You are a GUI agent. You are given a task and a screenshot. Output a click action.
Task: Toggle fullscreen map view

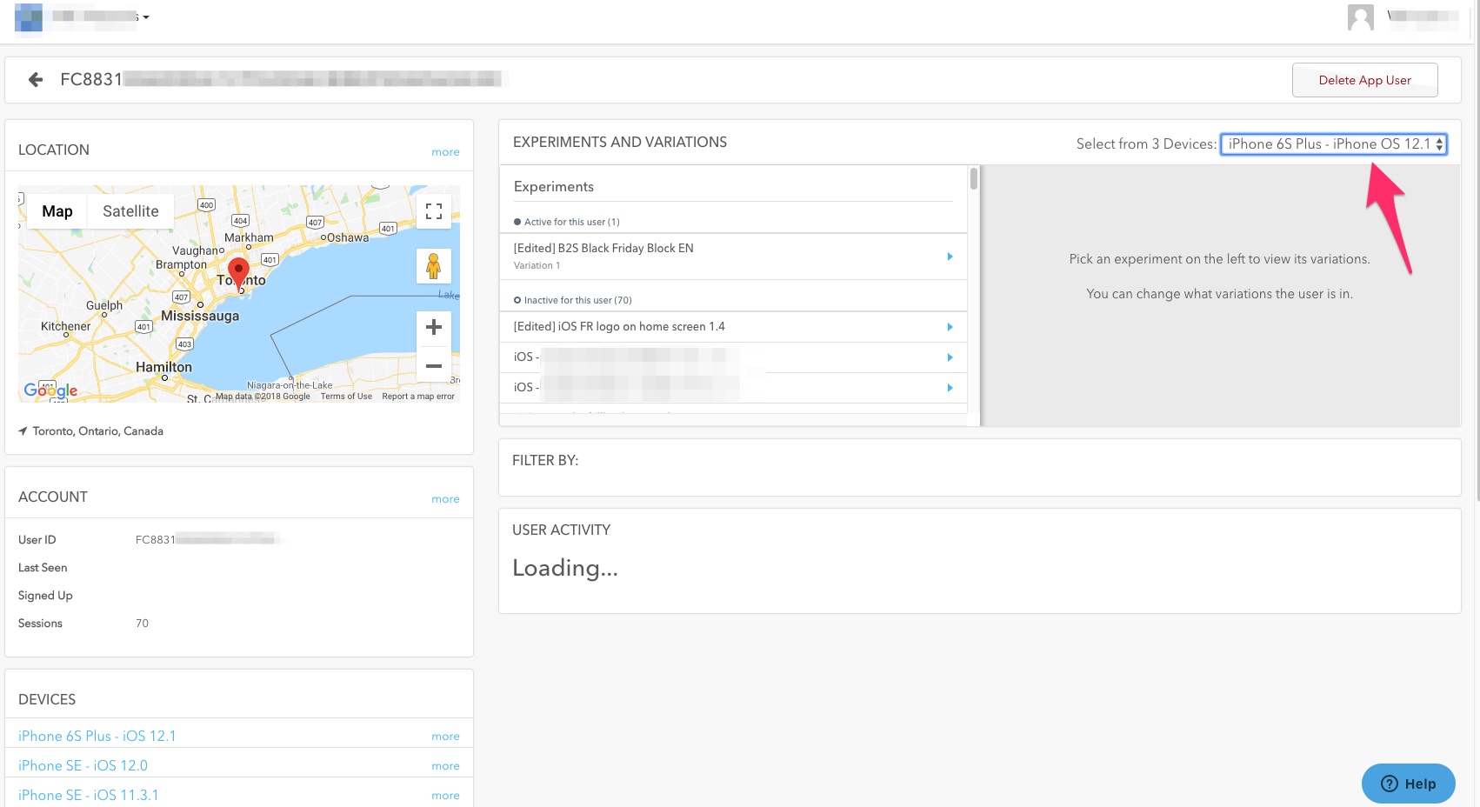[434, 211]
